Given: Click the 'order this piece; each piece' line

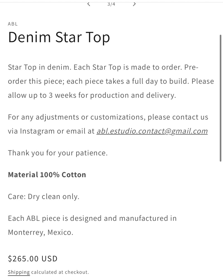Looking at the screenshot, I should [x=111, y=81].
